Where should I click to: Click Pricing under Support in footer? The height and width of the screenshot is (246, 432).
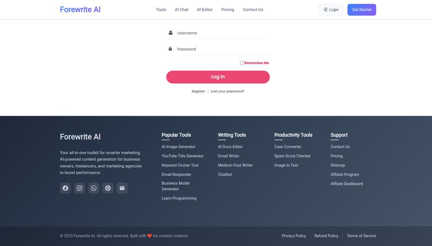337,156
